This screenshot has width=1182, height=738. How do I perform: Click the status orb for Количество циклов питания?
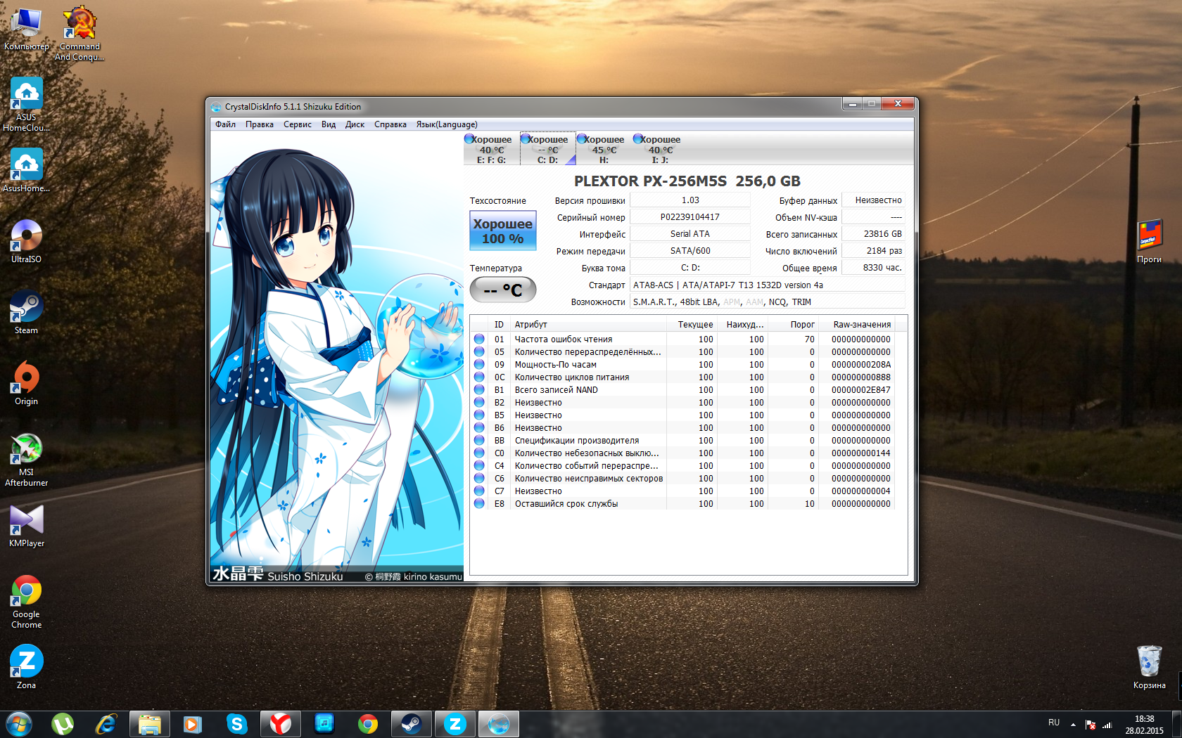pos(479,377)
